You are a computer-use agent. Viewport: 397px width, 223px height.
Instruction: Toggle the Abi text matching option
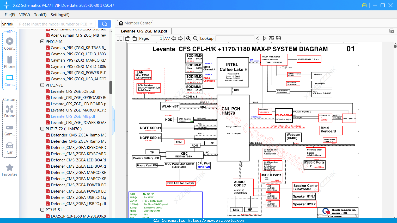click(272, 38)
